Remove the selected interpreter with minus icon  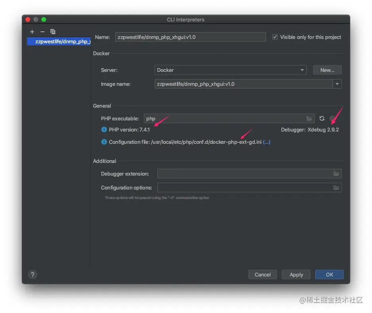point(43,31)
